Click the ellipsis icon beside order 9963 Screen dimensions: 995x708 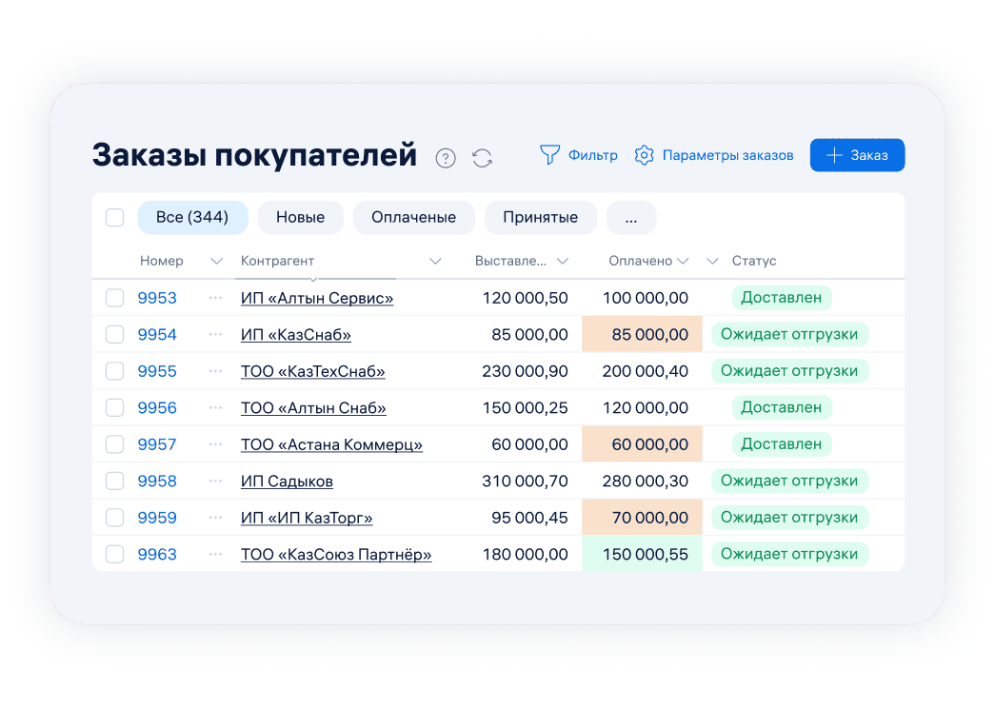coord(214,553)
